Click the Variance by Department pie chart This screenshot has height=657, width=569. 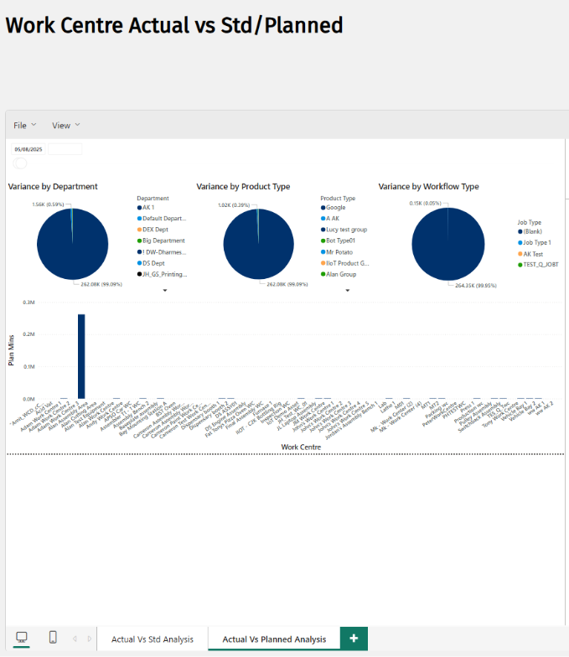(x=72, y=244)
